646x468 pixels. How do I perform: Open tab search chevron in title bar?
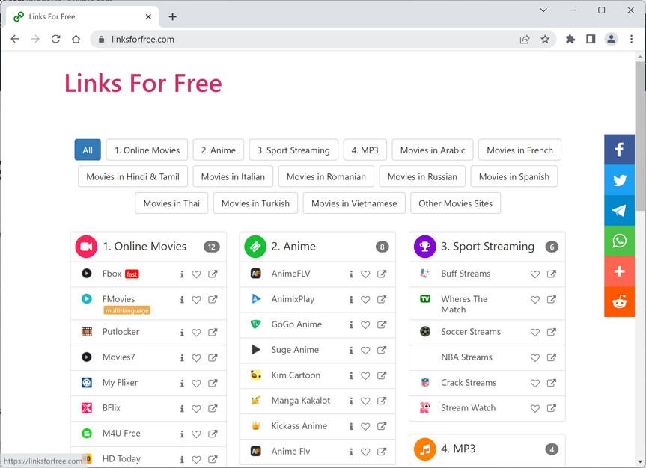pos(543,10)
